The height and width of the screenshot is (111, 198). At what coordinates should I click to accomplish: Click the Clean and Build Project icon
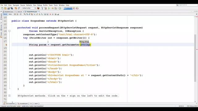pos(45,8)
